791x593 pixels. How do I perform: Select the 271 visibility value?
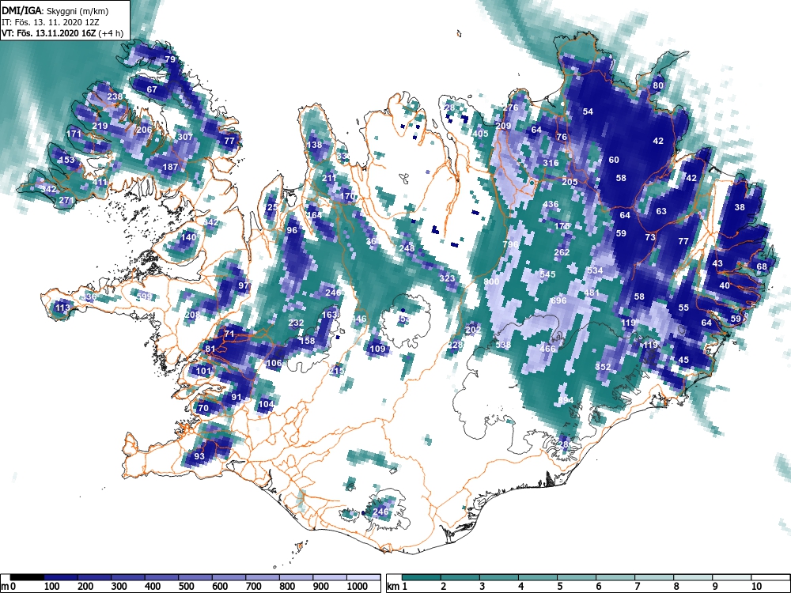[66, 201]
